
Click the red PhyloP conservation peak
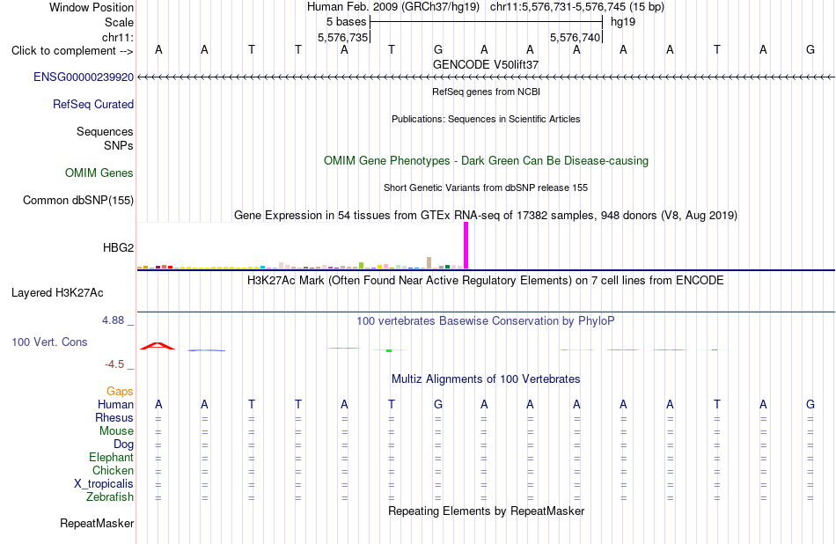click(x=158, y=346)
